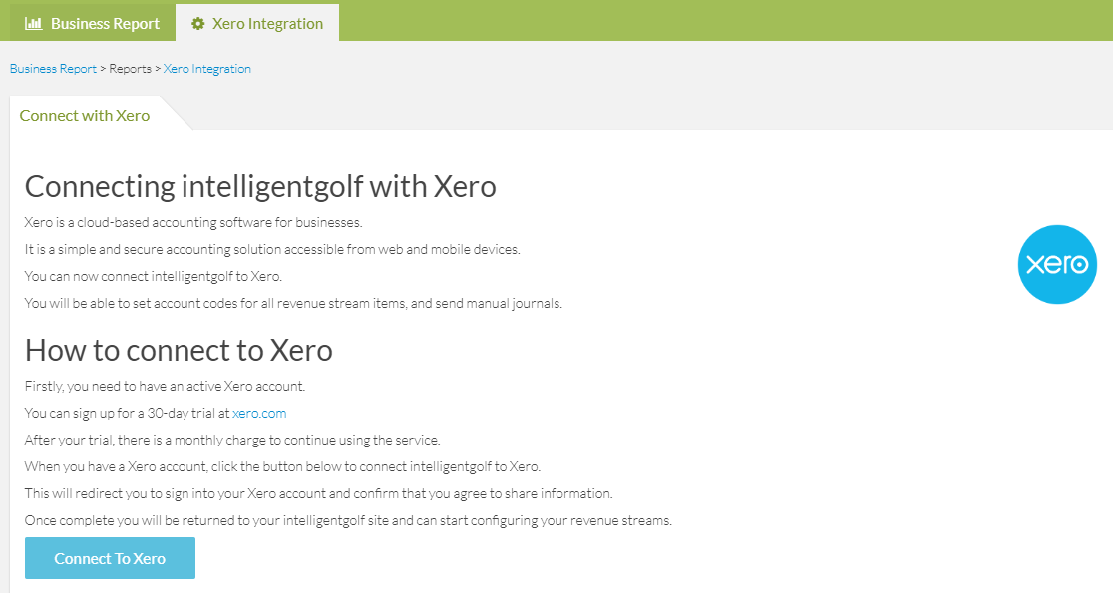Click the bar chart icon on Business Report tab

point(33,23)
